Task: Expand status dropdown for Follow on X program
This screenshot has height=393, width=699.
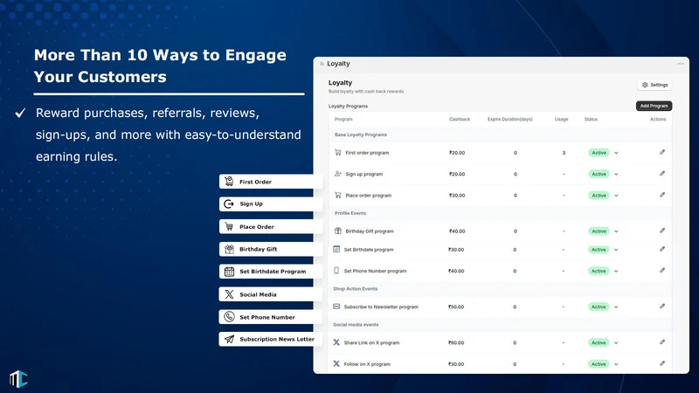Action: pos(616,364)
